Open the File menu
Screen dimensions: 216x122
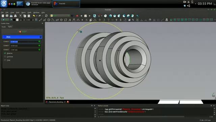coord(2,13)
